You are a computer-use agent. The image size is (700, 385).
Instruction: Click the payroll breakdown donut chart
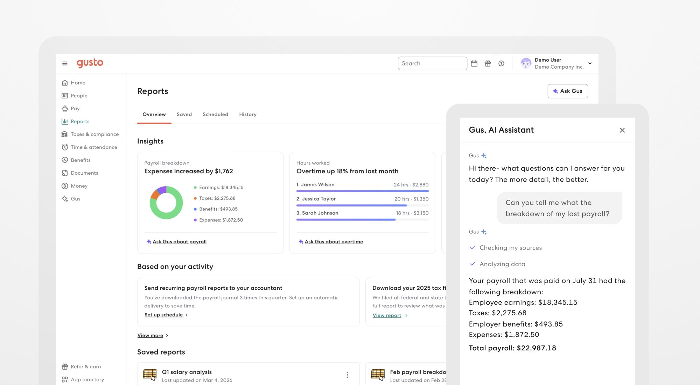pyautogui.click(x=166, y=203)
